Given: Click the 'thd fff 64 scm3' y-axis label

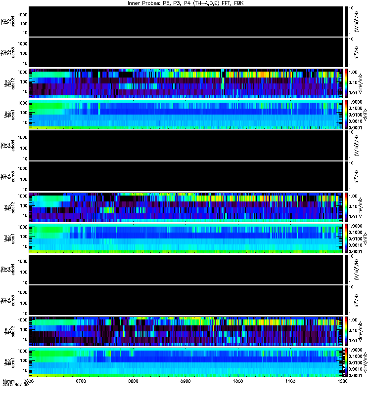Looking at the screenshot, I should point(8,176).
